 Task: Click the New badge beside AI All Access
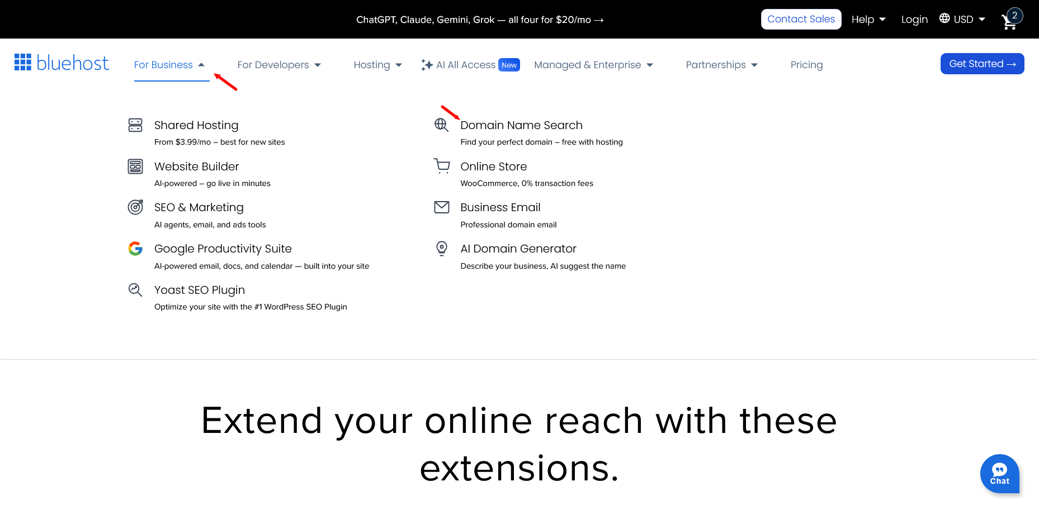[x=509, y=65]
